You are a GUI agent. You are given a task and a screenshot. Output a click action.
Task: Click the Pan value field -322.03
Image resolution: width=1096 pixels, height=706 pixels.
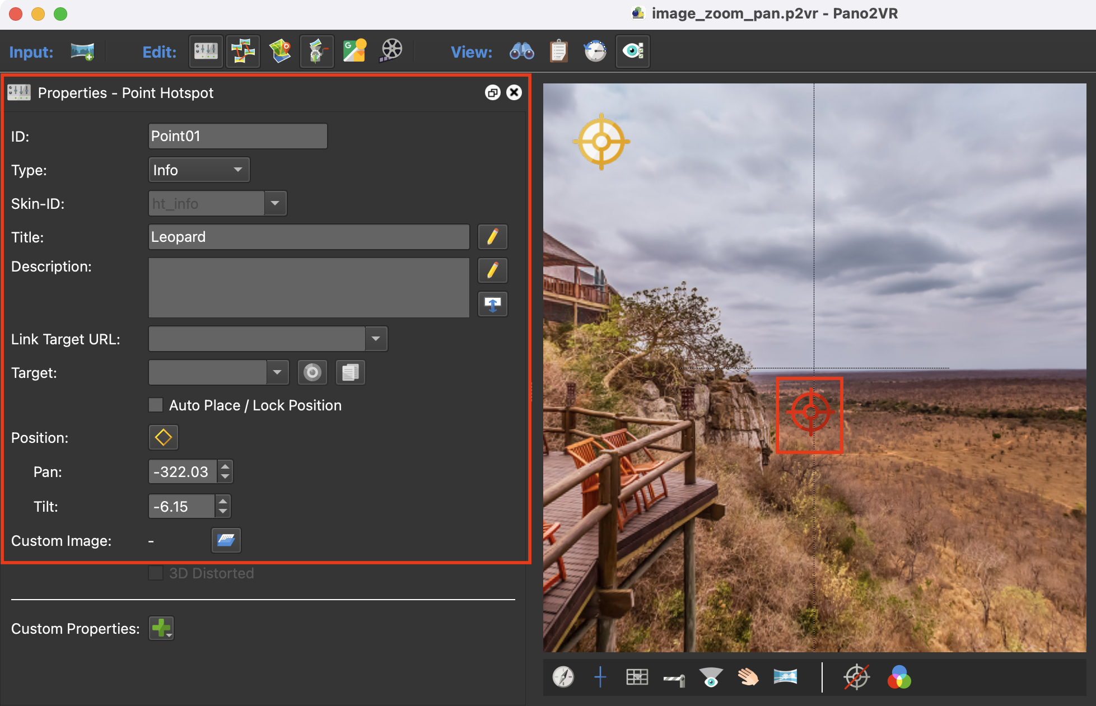[183, 471]
